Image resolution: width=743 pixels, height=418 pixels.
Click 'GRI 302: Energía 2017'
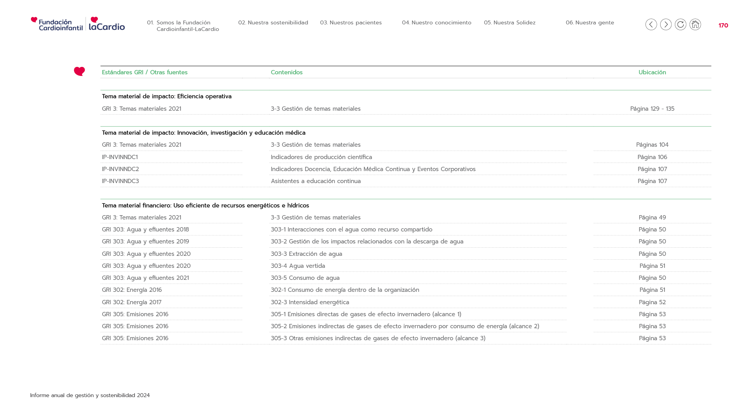click(132, 302)
